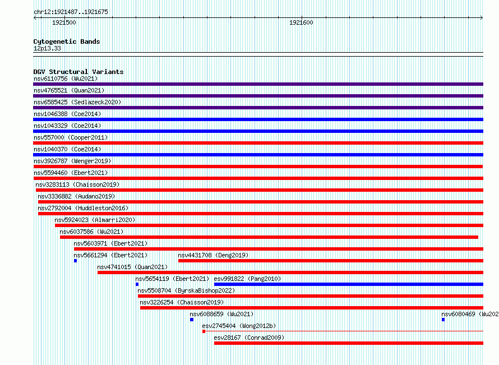
Task: Click the chr12:1921487..1921675 region label
Action: tap(71, 12)
